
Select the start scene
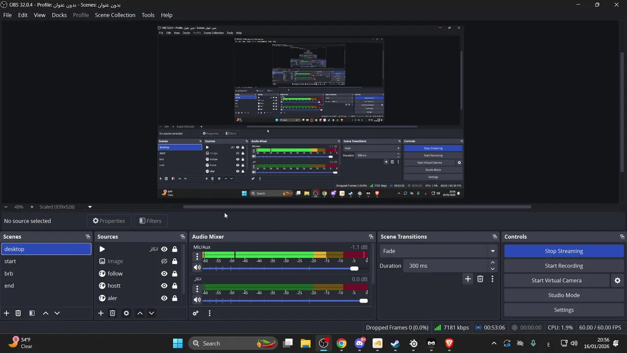pos(46,261)
